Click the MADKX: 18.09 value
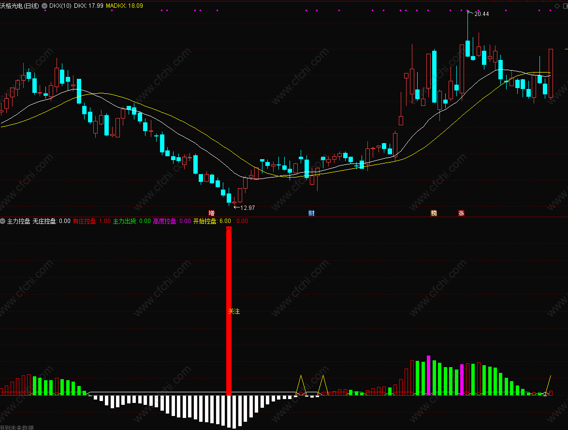This screenshot has width=568, height=430. coord(124,6)
